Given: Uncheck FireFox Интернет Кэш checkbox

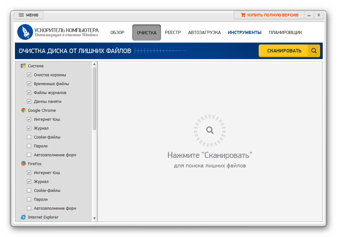Looking at the screenshot, I should click(x=29, y=173).
